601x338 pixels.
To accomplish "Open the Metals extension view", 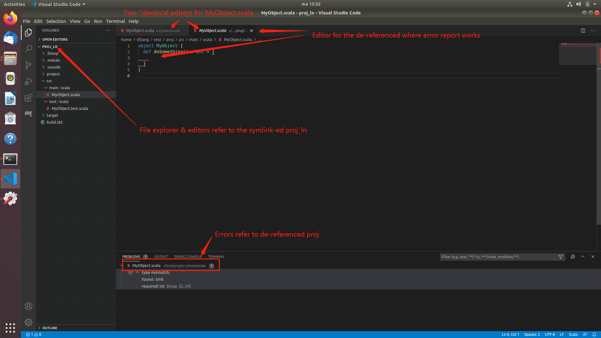I will pyautogui.click(x=28, y=114).
